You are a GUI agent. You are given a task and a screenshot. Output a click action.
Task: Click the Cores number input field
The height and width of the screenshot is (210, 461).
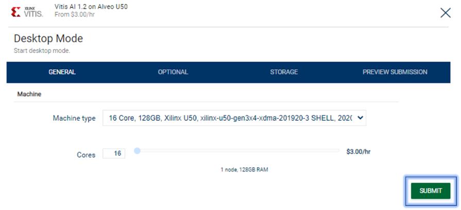coord(114,154)
